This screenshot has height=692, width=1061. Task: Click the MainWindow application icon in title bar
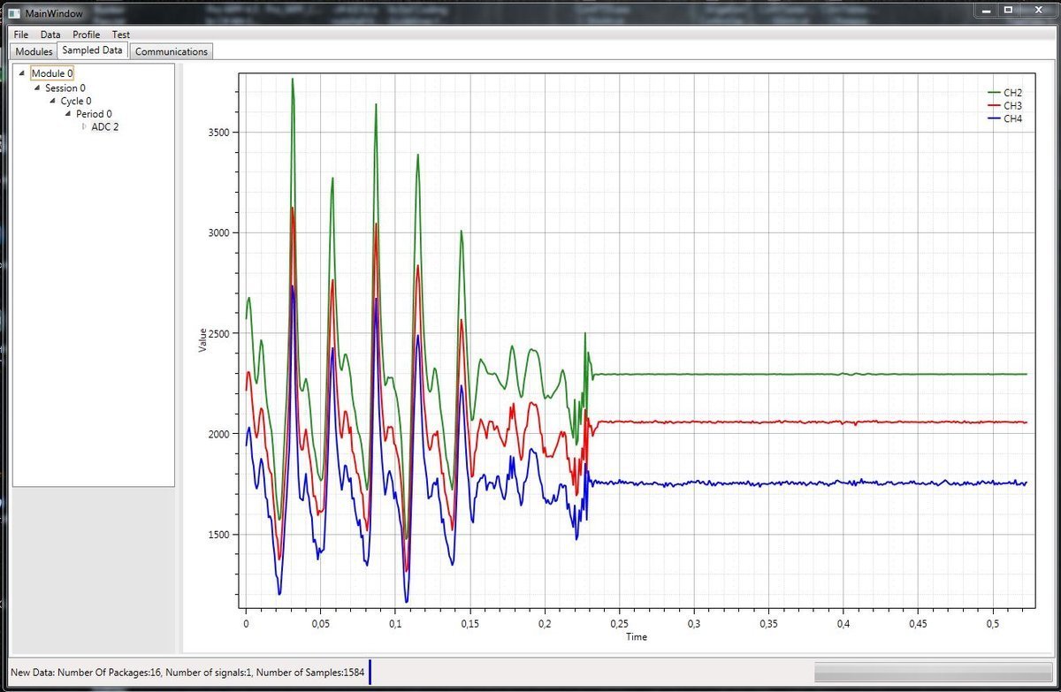(x=13, y=13)
